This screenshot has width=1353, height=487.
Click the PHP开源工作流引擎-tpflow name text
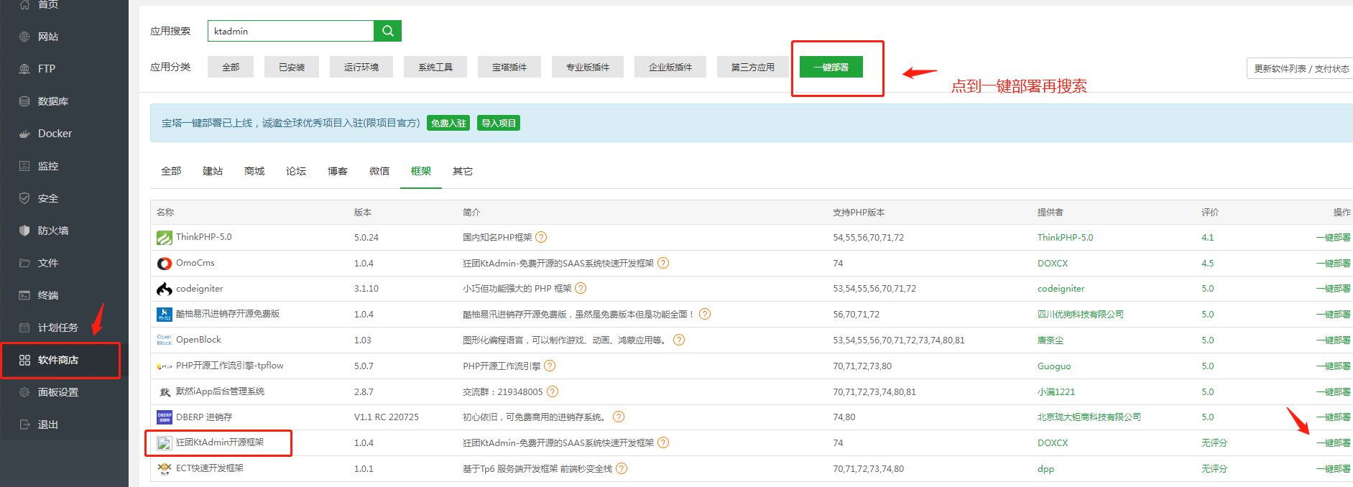pyautogui.click(x=230, y=366)
